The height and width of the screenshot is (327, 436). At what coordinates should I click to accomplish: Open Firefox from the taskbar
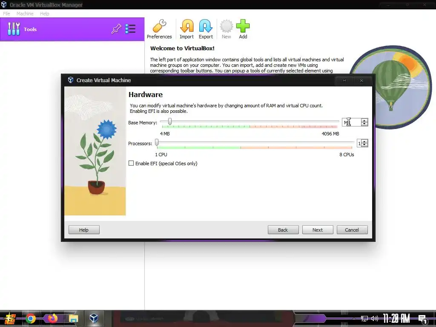coord(52,318)
